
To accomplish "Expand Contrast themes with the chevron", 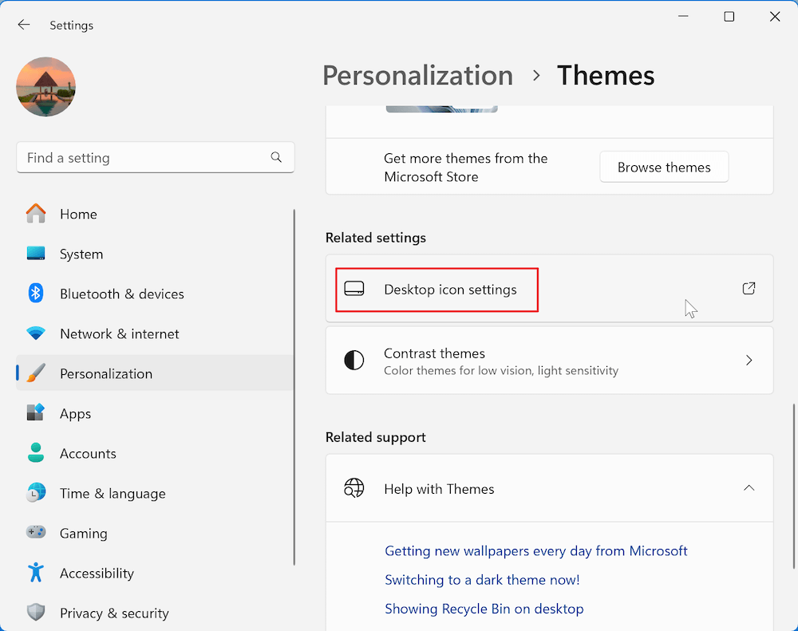I will tap(749, 361).
